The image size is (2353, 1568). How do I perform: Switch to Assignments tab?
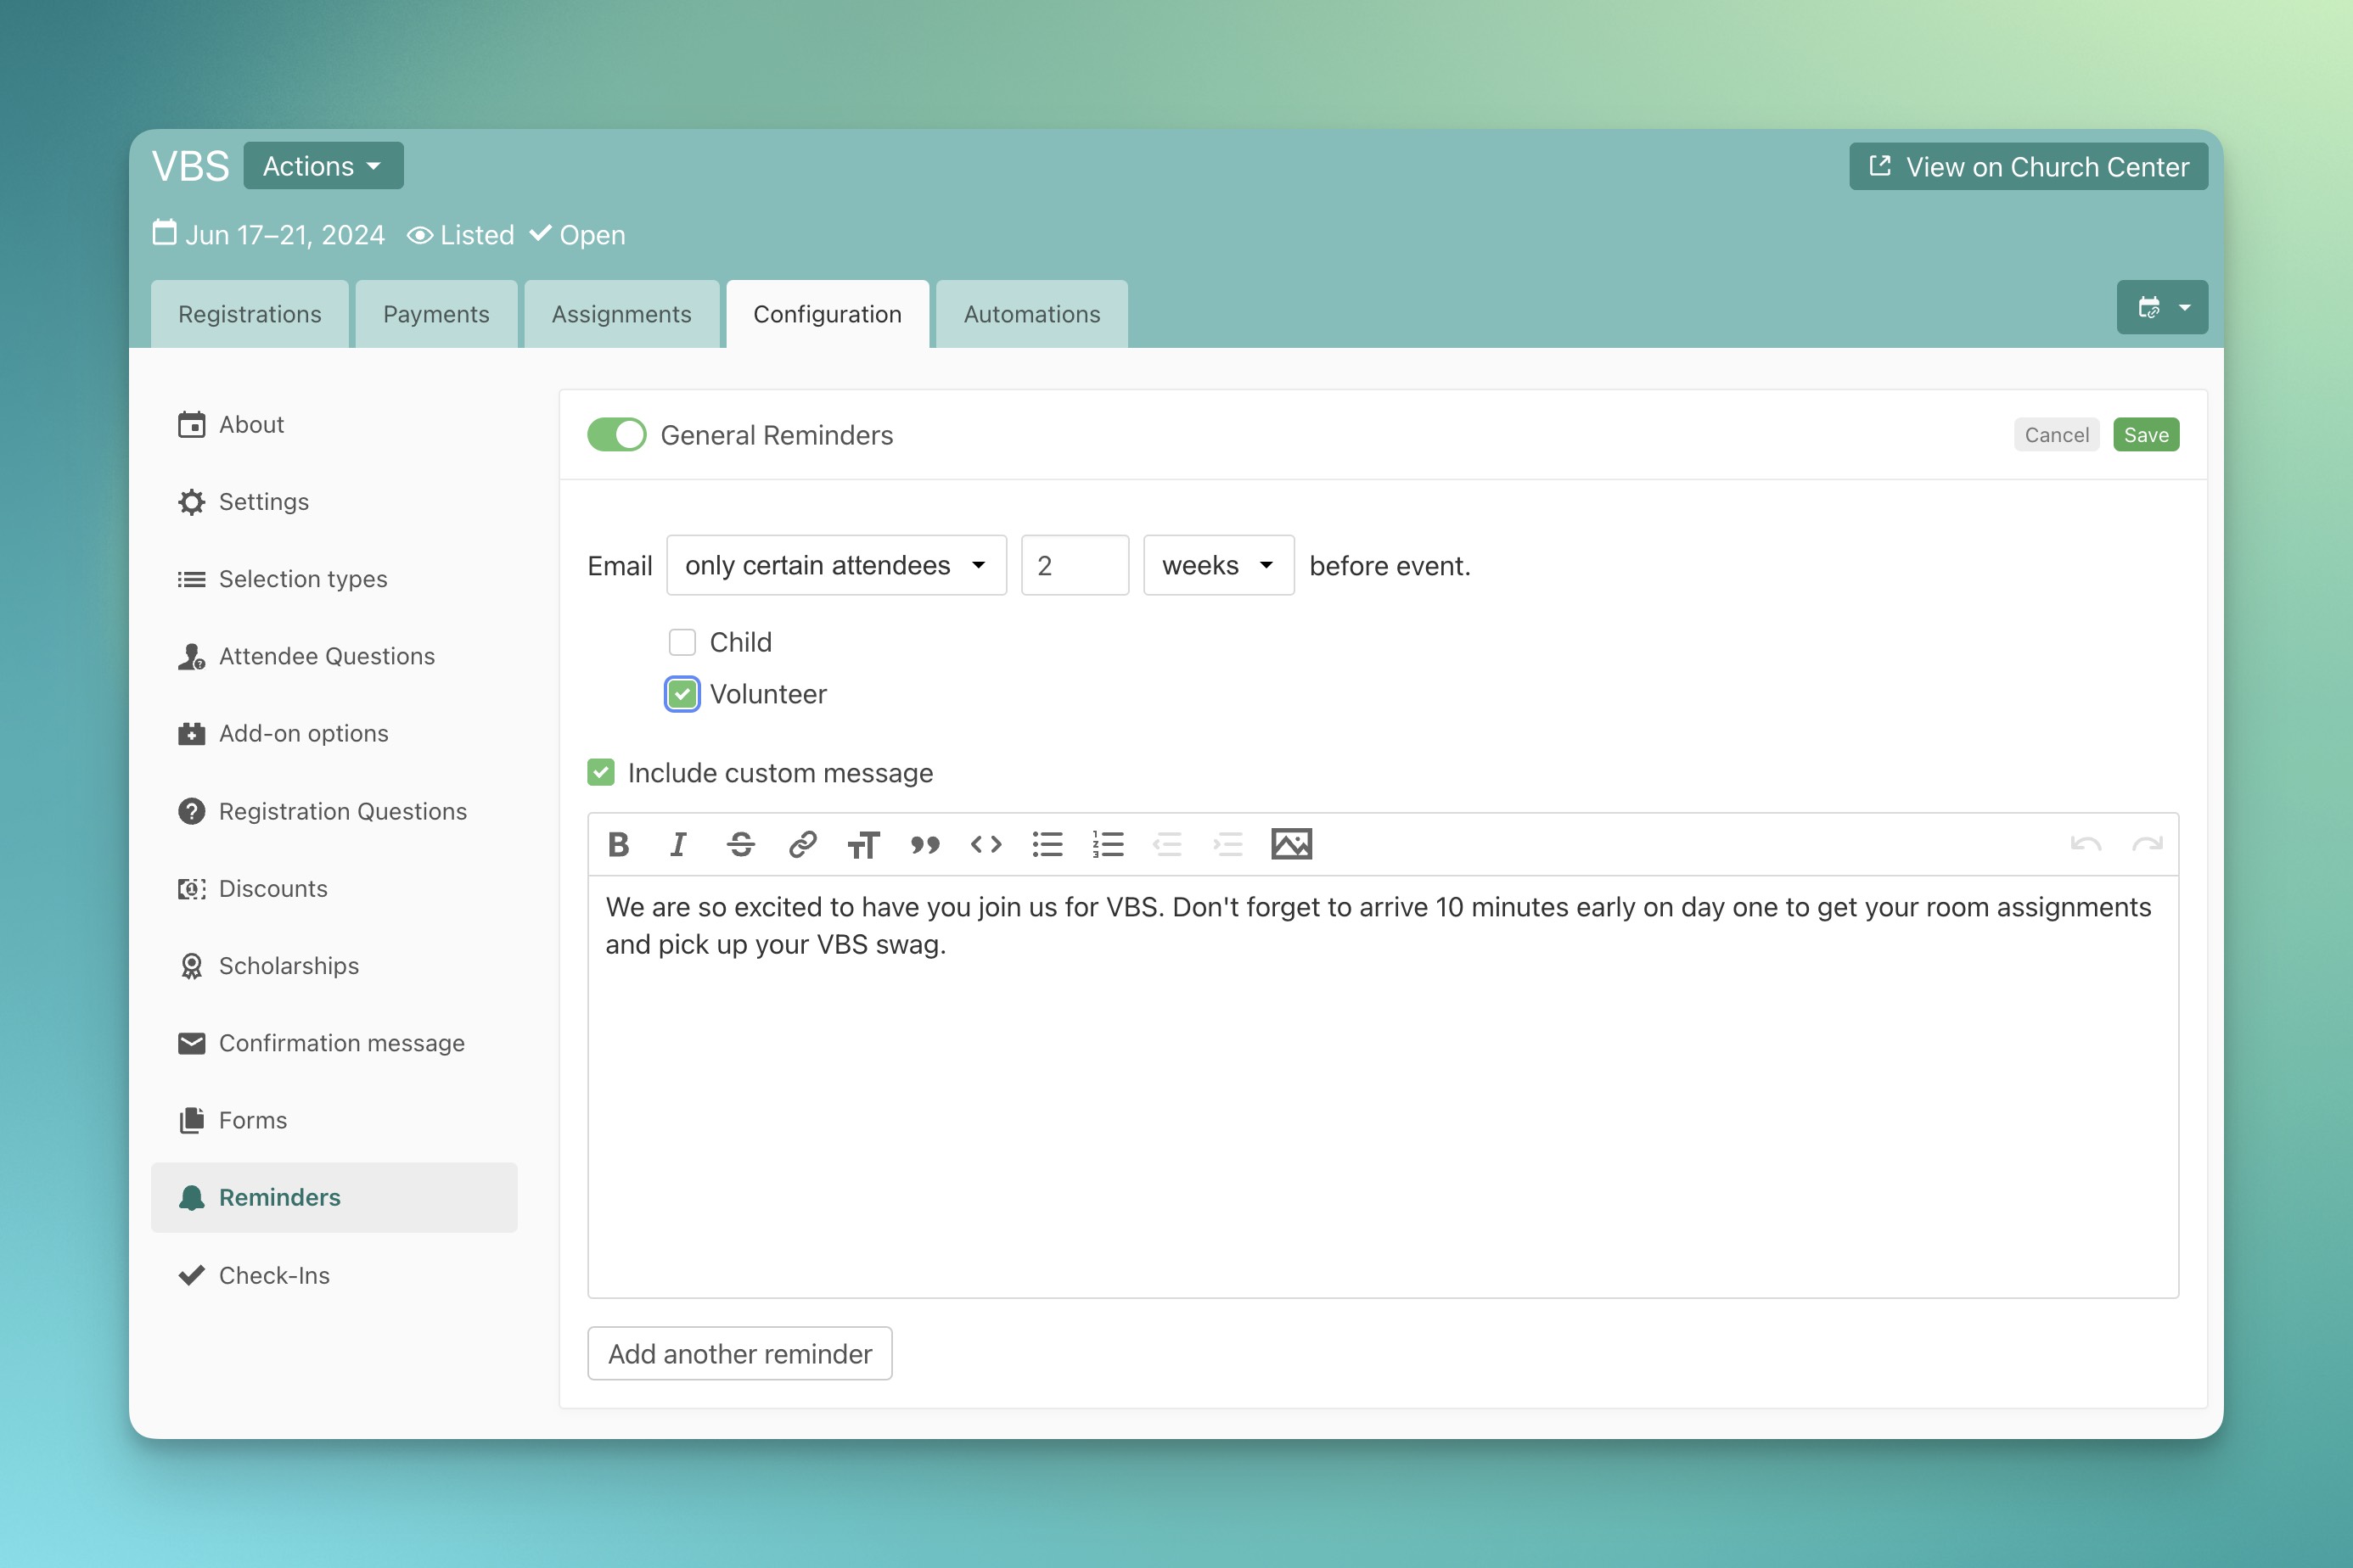point(621,314)
